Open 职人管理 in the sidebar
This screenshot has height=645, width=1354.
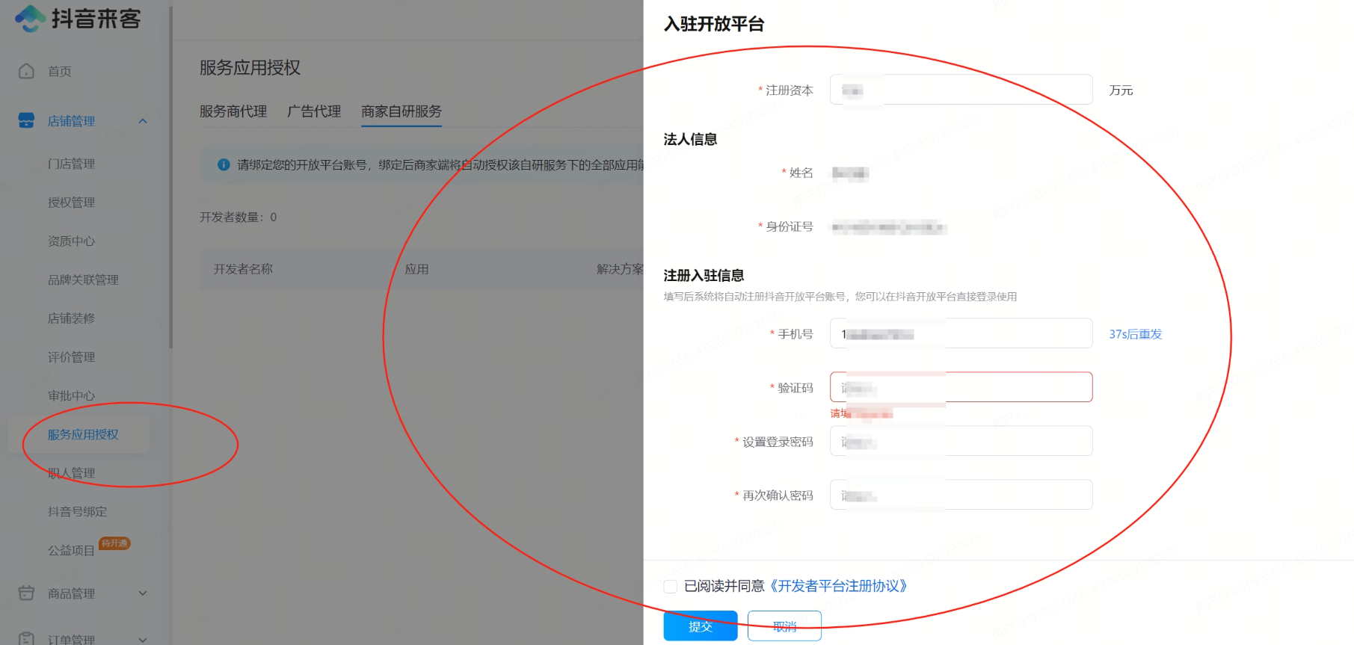coord(72,474)
